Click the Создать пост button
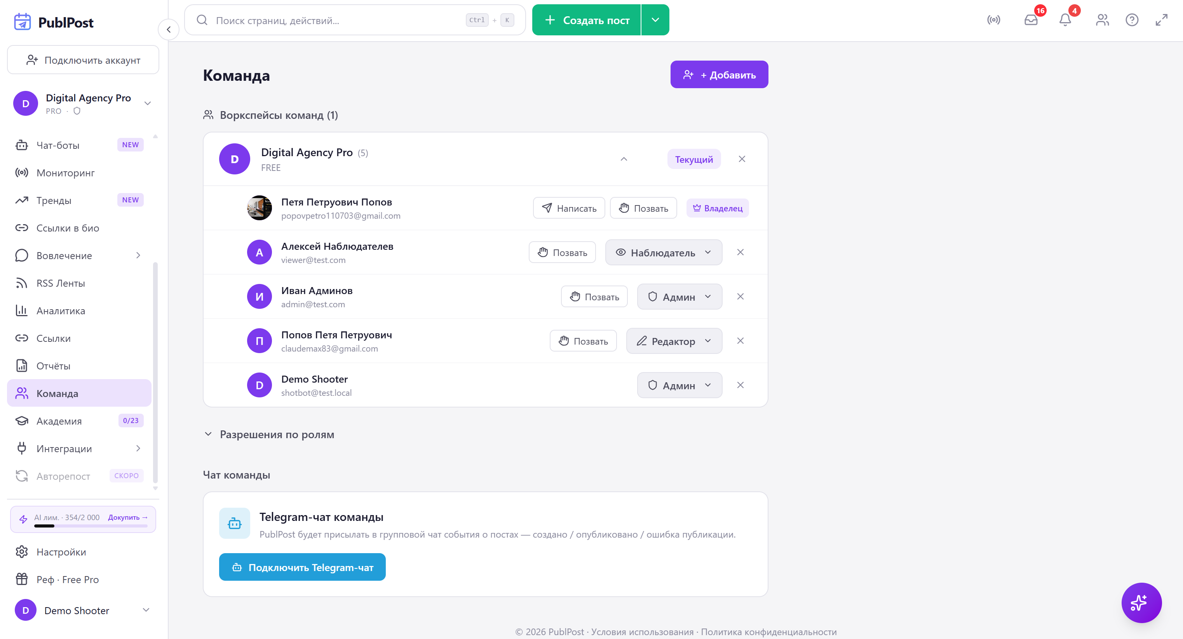 pos(586,20)
